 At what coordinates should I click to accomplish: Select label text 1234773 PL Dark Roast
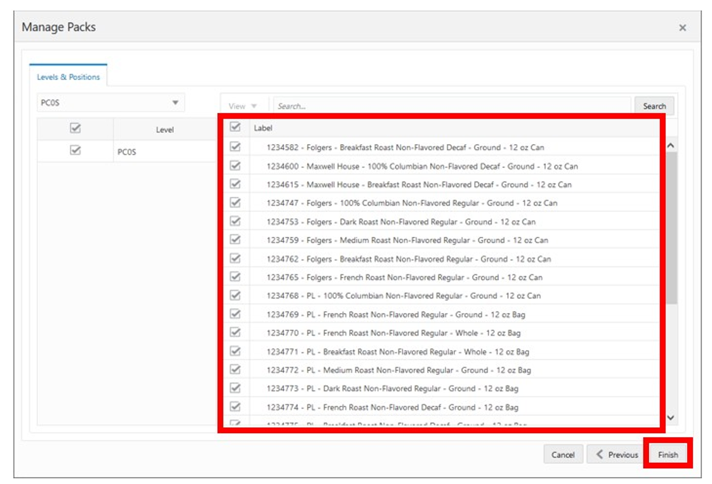[392, 389]
